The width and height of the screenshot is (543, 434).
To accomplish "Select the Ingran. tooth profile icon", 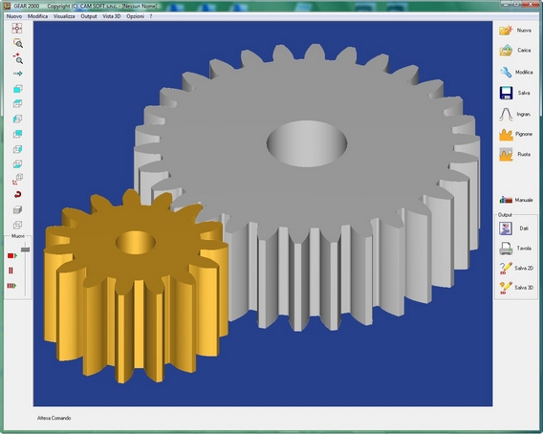I will pos(506,115).
